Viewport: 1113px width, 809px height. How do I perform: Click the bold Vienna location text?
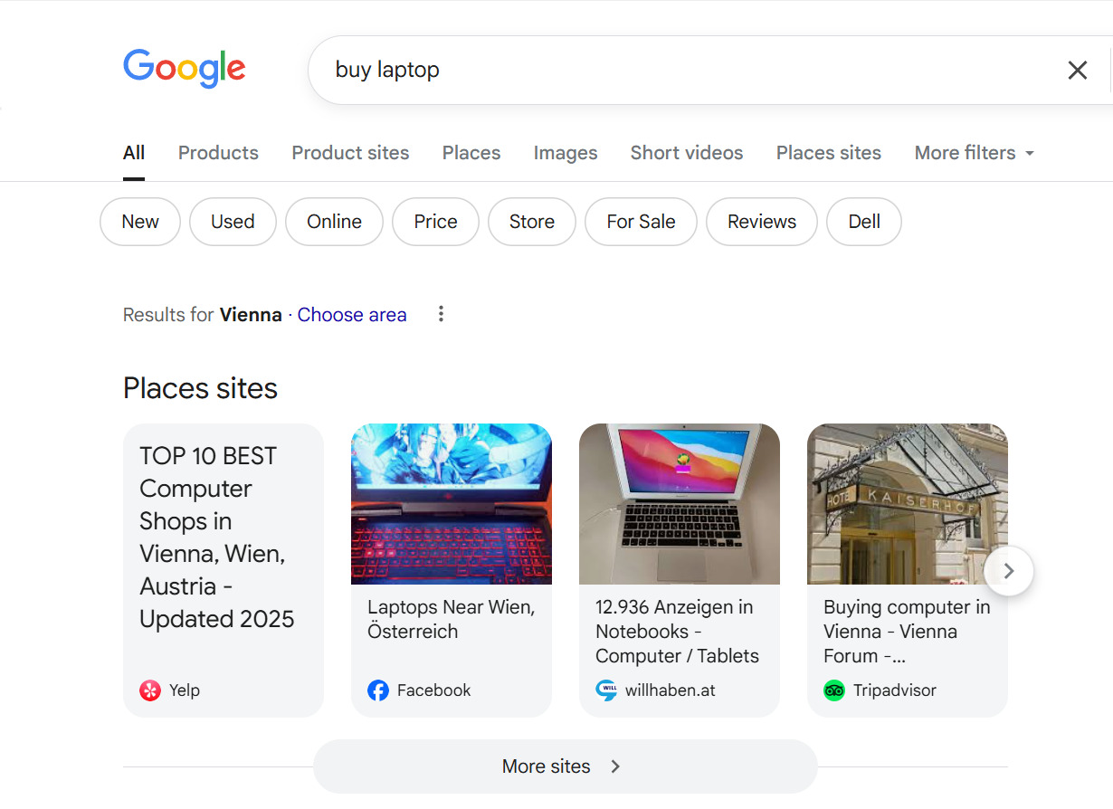[x=251, y=315]
